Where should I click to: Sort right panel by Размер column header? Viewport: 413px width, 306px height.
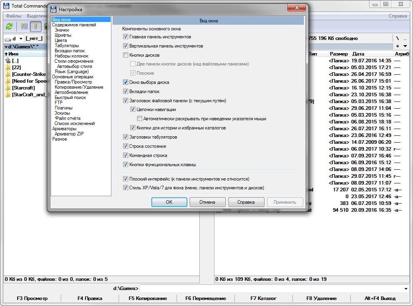point(339,54)
